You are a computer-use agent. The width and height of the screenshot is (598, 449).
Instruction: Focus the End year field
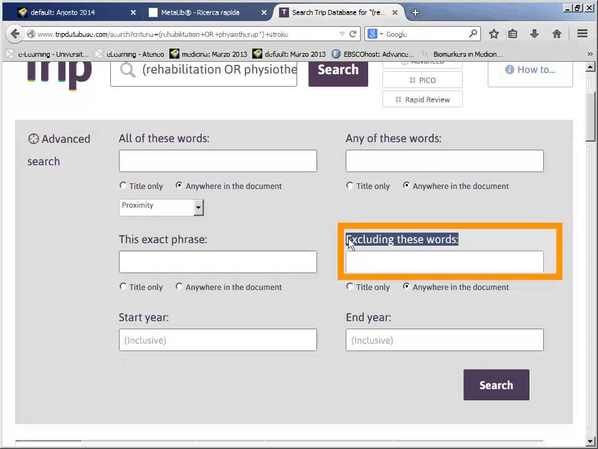click(x=445, y=340)
